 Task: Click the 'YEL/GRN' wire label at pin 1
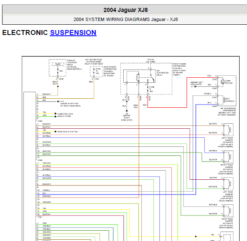46,163
